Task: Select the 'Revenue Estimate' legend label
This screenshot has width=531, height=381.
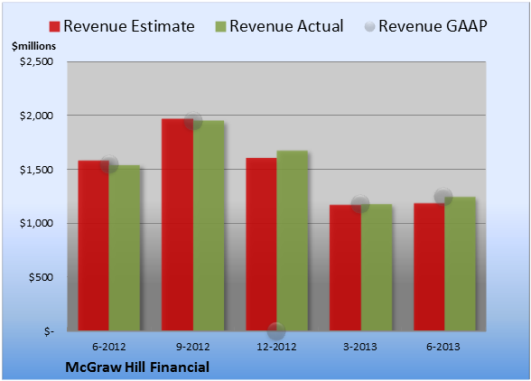Action: tap(129, 26)
